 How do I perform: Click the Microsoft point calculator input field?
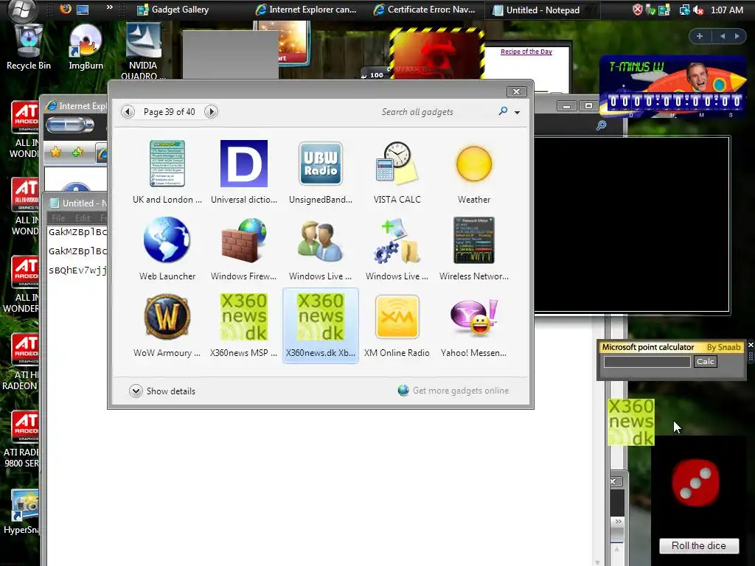click(x=647, y=362)
